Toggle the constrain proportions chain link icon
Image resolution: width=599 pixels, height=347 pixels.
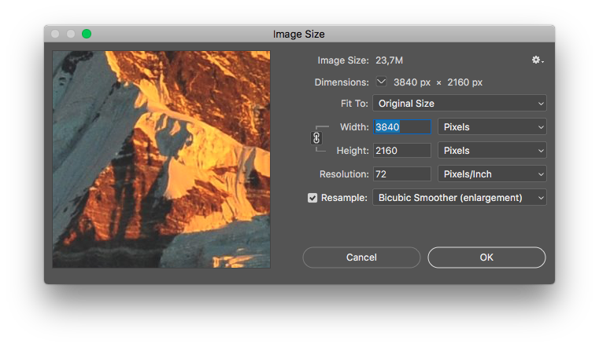coord(316,138)
